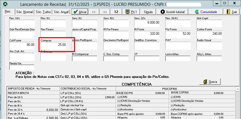241x119 pixels.
Task: Edit the Cofins Fonte field showing 240.00
Action: click(209, 35)
